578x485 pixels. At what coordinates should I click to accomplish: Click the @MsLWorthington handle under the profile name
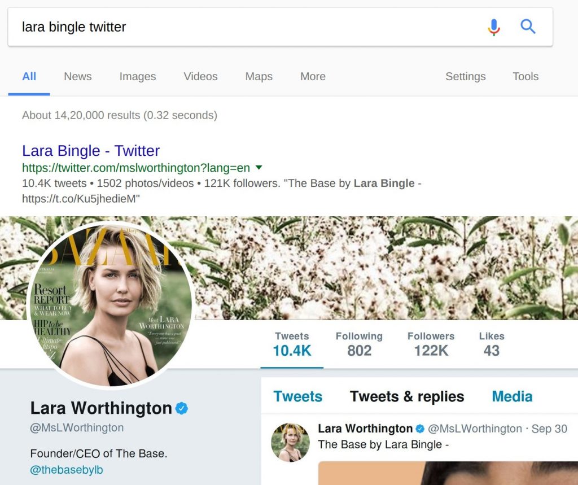77,428
